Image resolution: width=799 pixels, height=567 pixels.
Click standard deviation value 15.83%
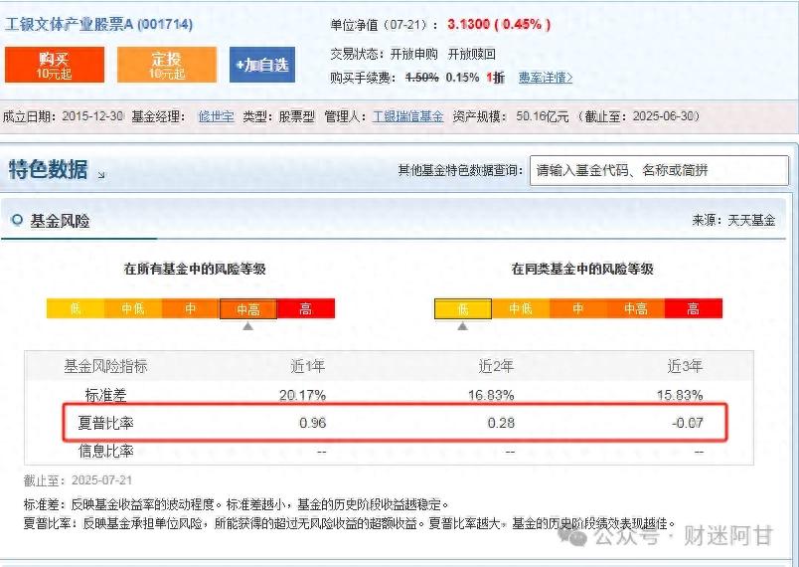coord(680,395)
